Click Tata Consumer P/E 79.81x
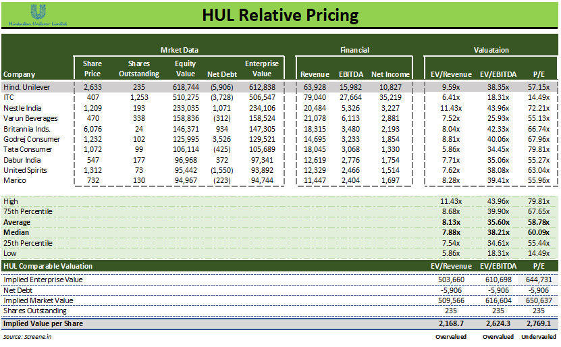The width and height of the screenshot is (561, 347). tap(539, 149)
